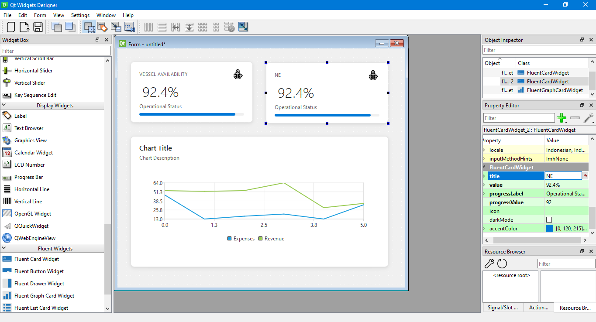
Task: Click anchor icon on the NE card
Action: coord(373,75)
